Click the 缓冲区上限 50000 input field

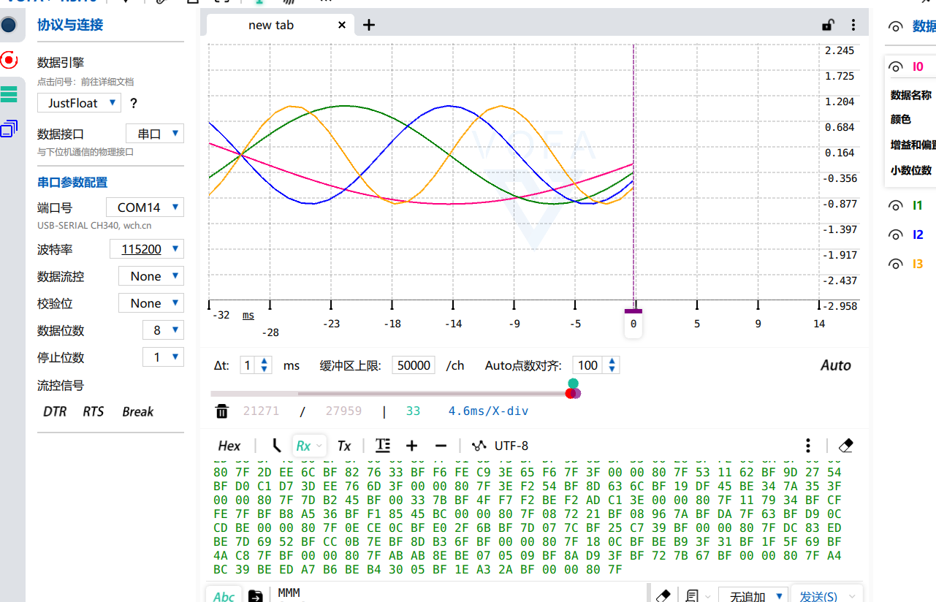click(414, 365)
